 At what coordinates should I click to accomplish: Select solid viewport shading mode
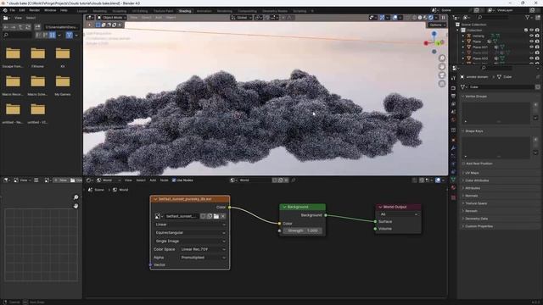420,17
